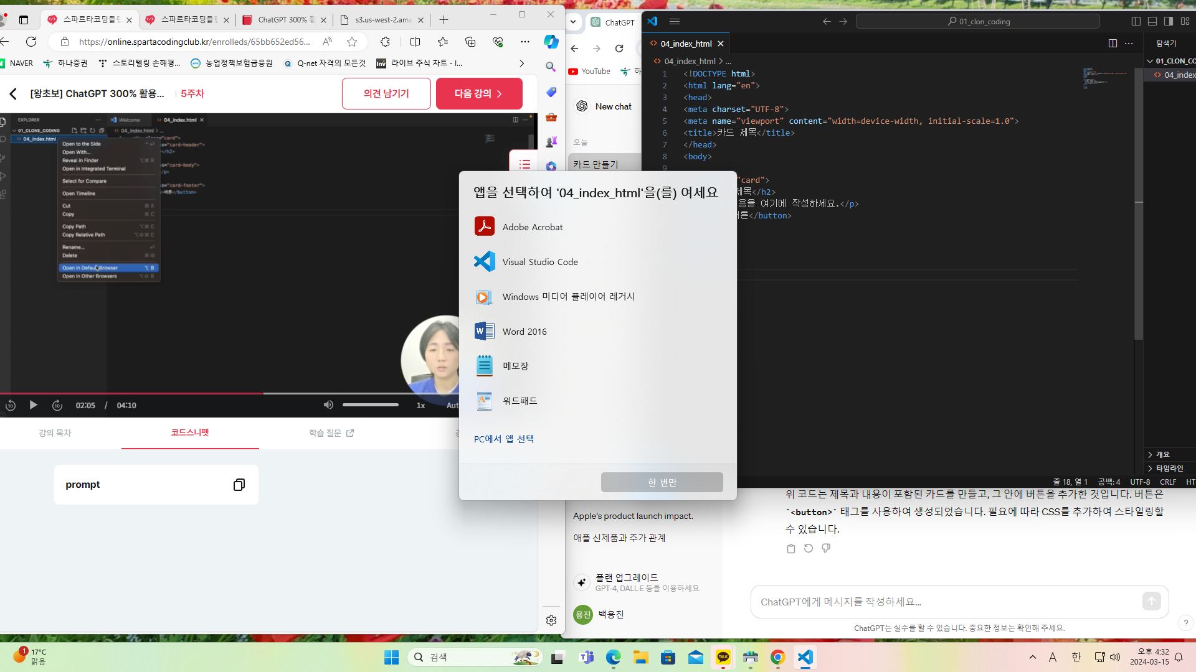The image size is (1196, 672).
Task: Open the 백용진 profile menu
Action: pos(599,615)
